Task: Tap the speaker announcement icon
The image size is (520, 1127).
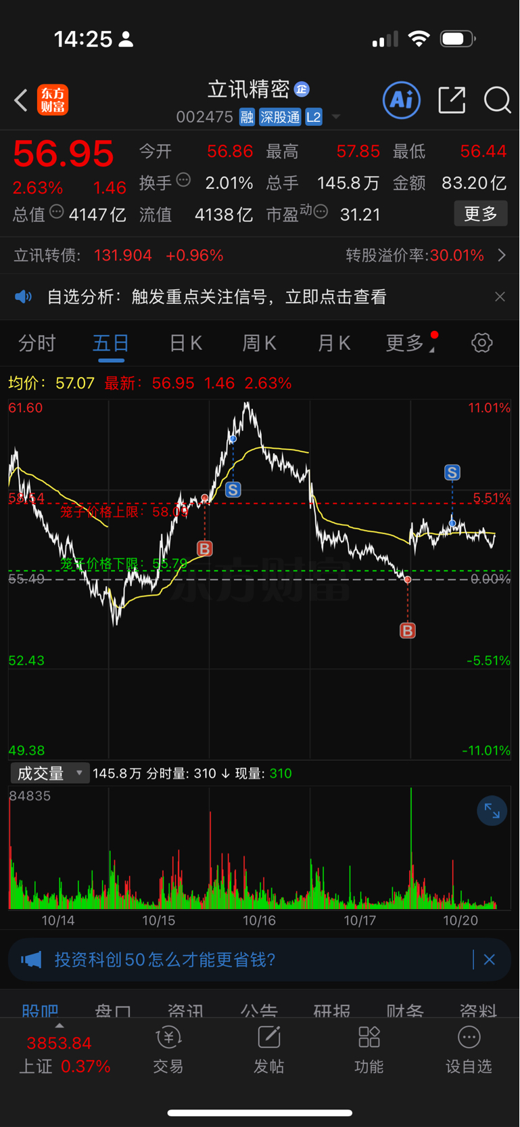Action: click(24, 296)
